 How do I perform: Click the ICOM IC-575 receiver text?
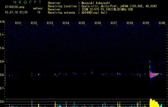pos(107,9)
